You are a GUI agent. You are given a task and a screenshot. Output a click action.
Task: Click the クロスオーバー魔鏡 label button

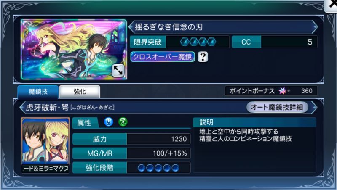[163, 57]
